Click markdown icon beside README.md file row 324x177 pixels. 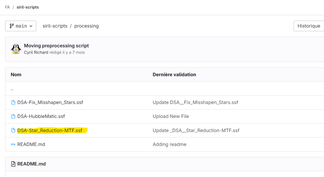tap(13, 144)
